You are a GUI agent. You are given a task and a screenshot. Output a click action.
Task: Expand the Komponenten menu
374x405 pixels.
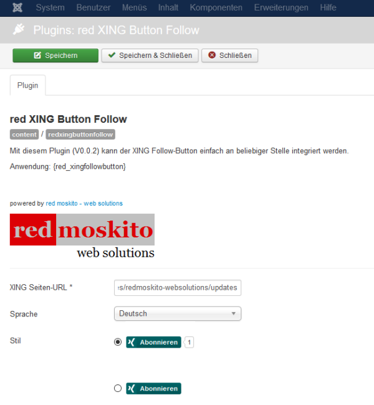[216, 8]
